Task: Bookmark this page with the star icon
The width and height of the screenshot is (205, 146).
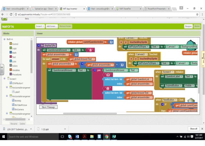Action: click(x=197, y=14)
